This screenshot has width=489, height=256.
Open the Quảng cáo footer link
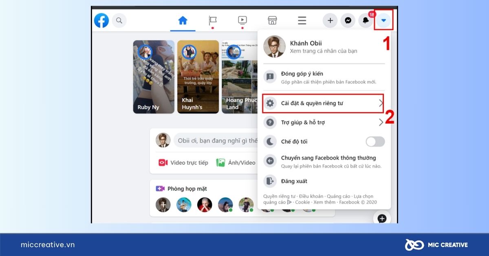pos(338,196)
